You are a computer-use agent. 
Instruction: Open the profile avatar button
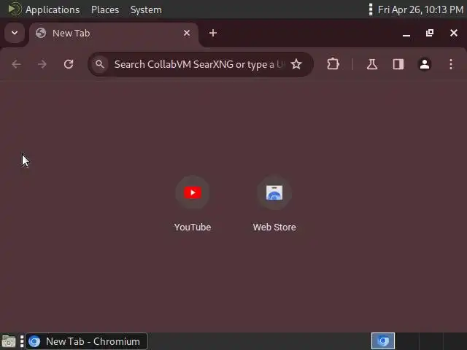425,64
